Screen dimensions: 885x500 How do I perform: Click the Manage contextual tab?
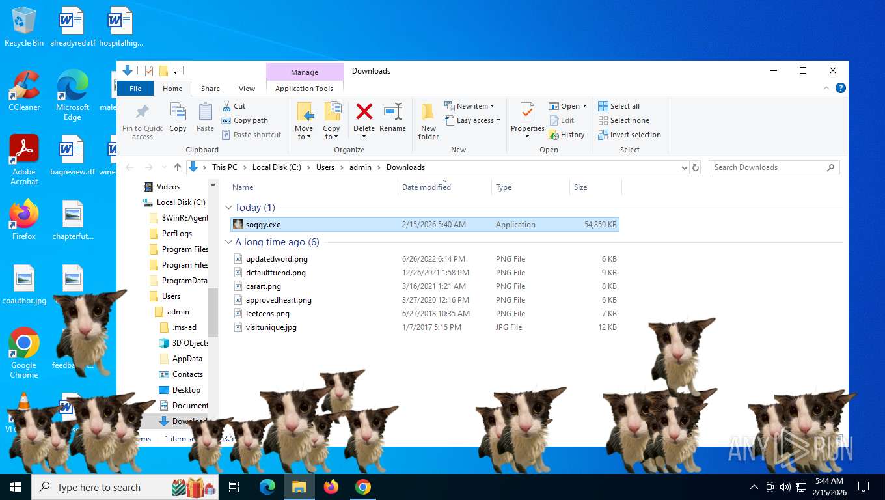[x=305, y=72]
